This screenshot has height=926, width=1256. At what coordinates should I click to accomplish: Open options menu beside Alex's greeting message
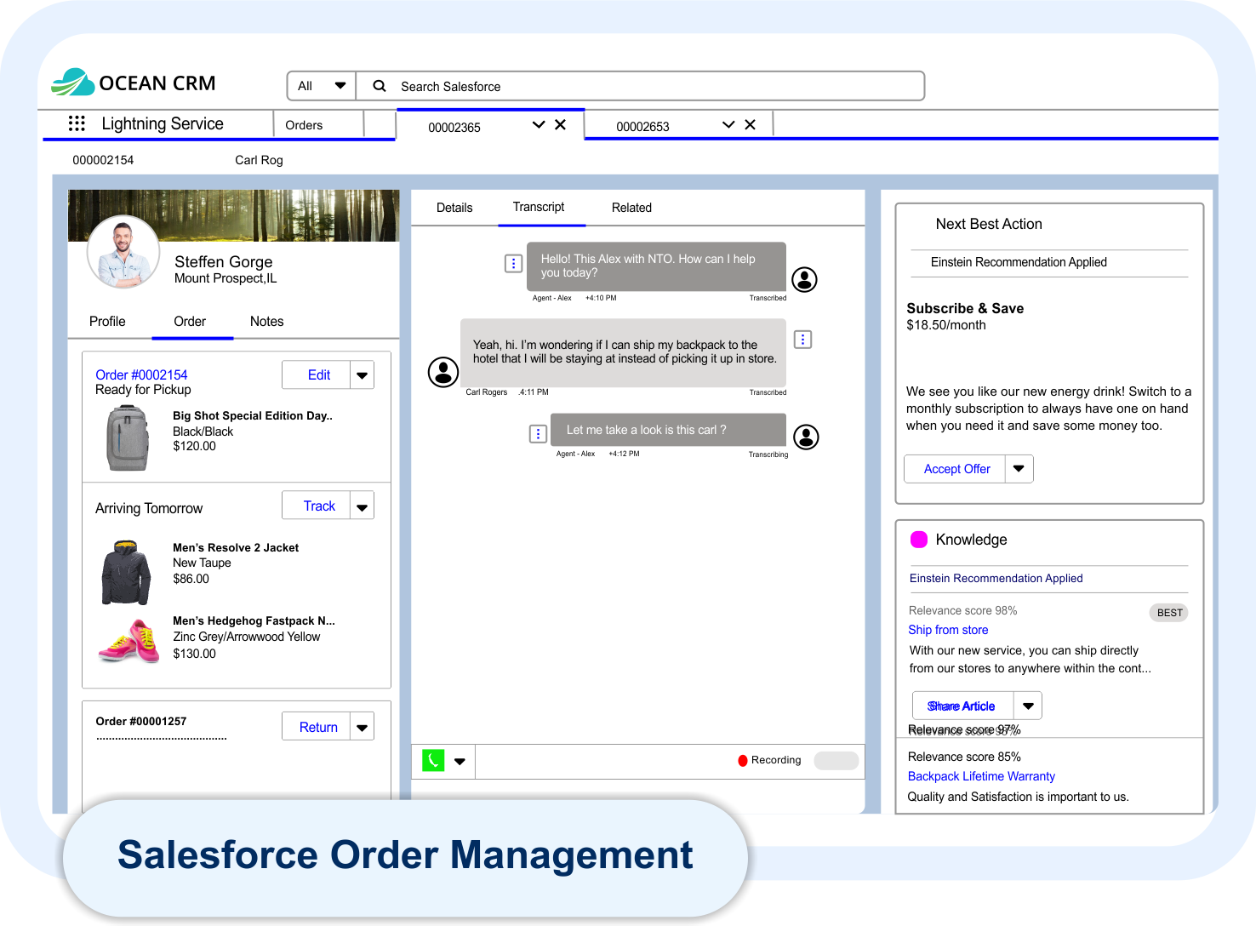point(513,264)
